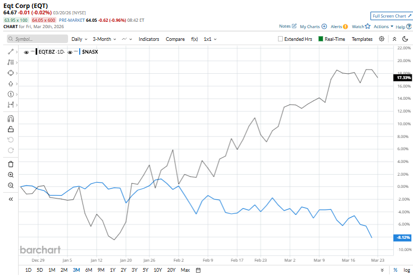413x276 pixels.
Task: Select the 1D range tab
Action: pyautogui.click(x=28, y=270)
